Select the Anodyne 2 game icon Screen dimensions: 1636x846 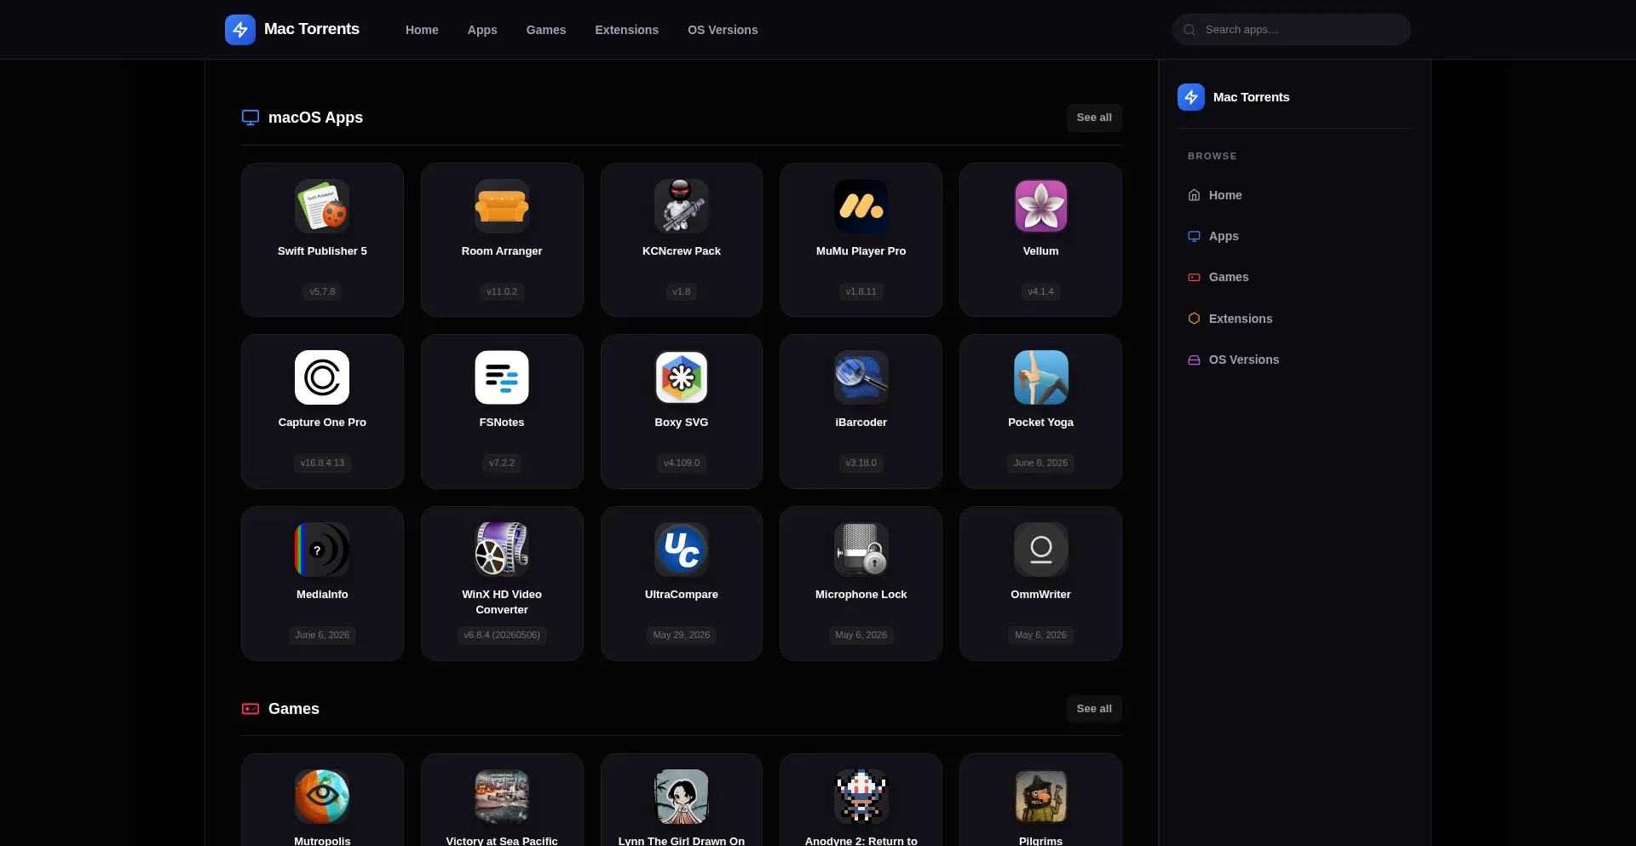tap(861, 797)
